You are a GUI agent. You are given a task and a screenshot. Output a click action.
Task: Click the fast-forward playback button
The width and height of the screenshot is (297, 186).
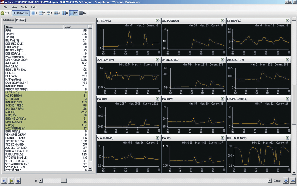click(x=18, y=181)
